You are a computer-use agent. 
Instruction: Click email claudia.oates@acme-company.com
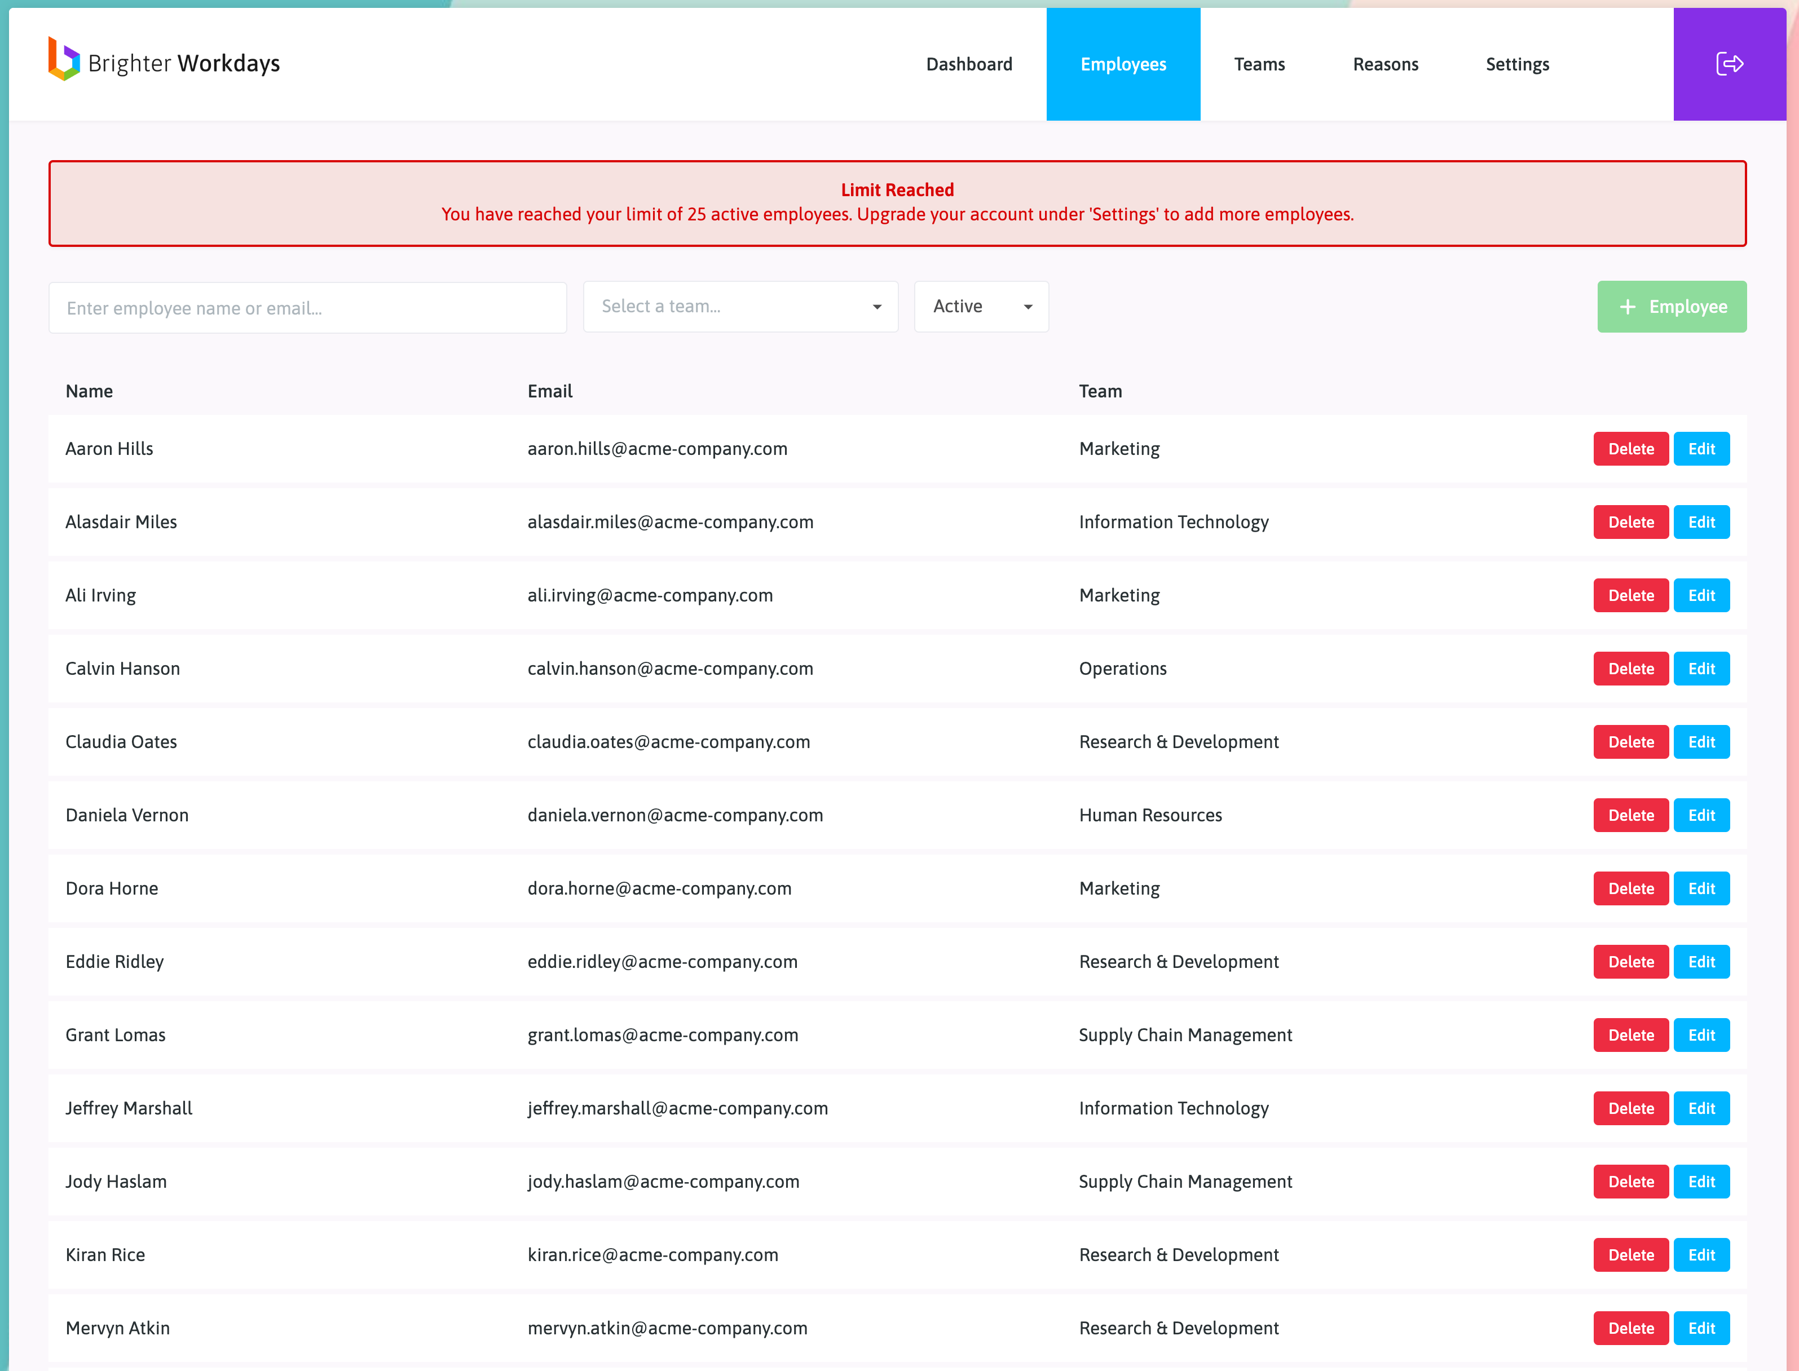(668, 742)
